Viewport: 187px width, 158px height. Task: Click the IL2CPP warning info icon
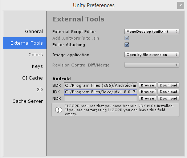pyautogui.click(x=58, y=110)
